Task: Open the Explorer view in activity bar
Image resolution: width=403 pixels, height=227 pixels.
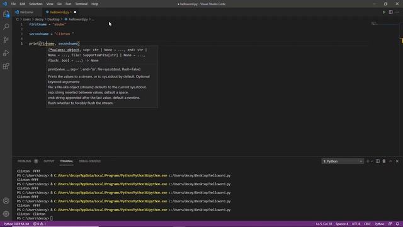Action: [x=6, y=14]
